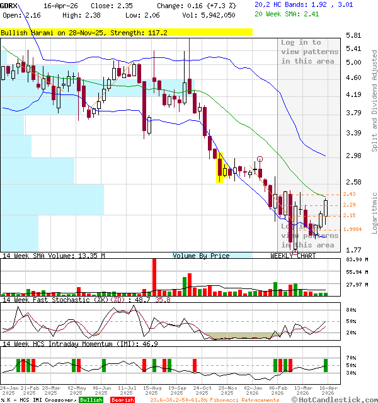Click the Volume By Price label

point(201,256)
